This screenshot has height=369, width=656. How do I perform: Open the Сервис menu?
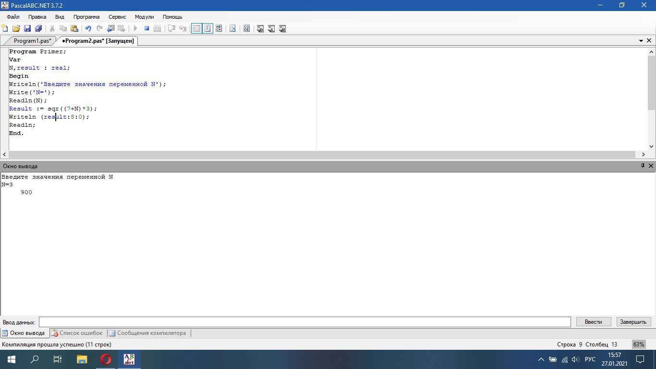[x=117, y=17]
